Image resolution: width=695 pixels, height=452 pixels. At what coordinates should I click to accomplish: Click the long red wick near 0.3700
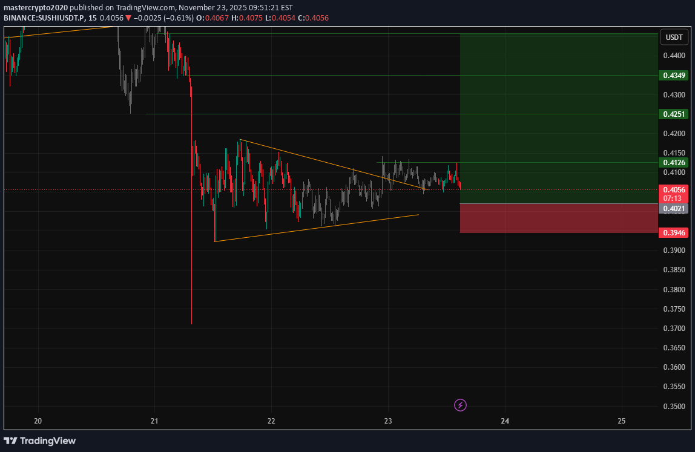pos(191,290)
